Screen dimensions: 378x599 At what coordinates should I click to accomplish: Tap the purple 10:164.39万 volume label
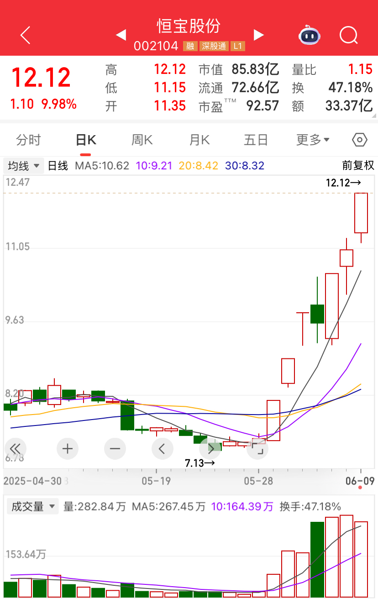[242, 506]
